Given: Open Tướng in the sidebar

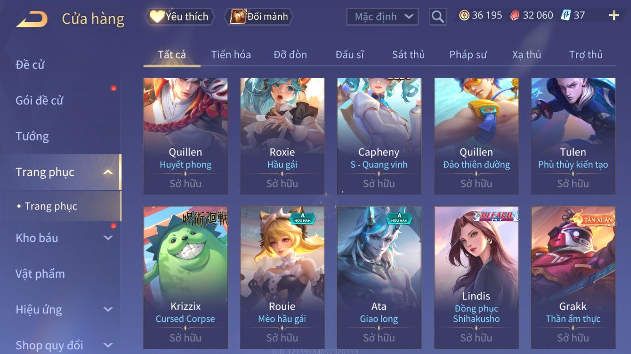Looking at the screenshot, I should 32,136.
